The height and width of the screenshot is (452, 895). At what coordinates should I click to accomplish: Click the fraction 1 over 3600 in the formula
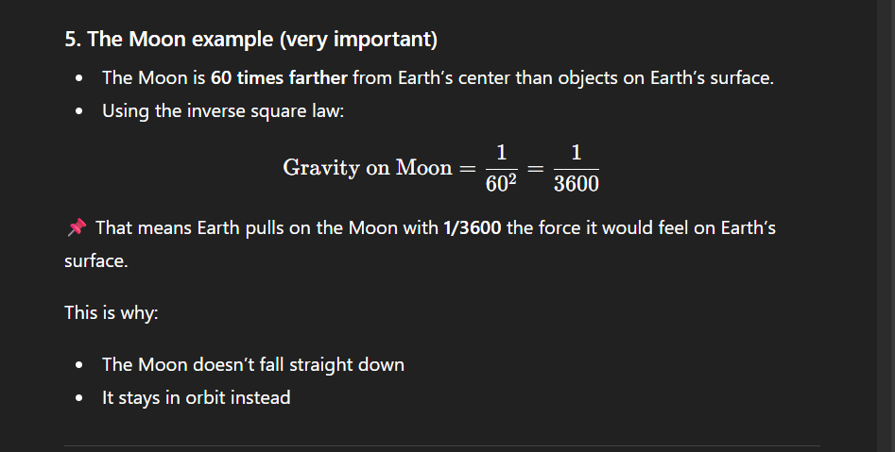click(x=576, y=168)
